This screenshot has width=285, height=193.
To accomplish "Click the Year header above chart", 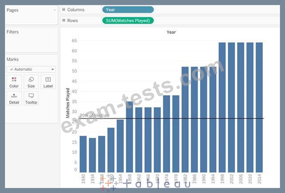I will tap(171, 32).
